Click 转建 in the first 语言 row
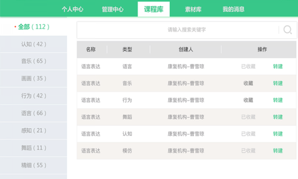Screen dimensions: 298x179 pyautogui.click(x=278, y=67)
